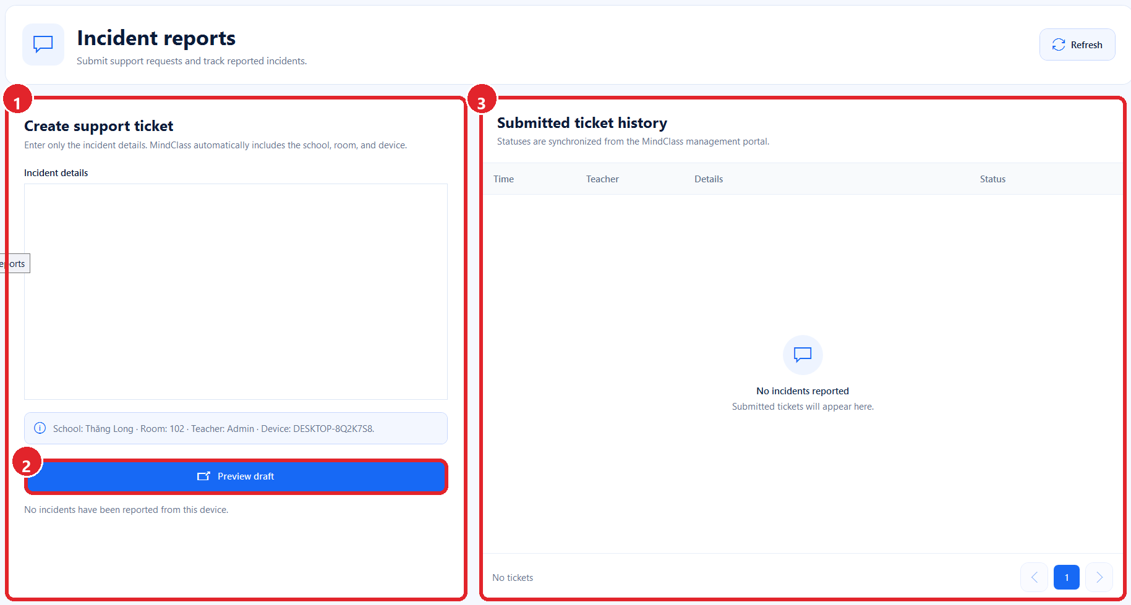Click the Incident reports chat bubble icon
This screenshot has width=1131, height=605.
[x=43, y=44]
